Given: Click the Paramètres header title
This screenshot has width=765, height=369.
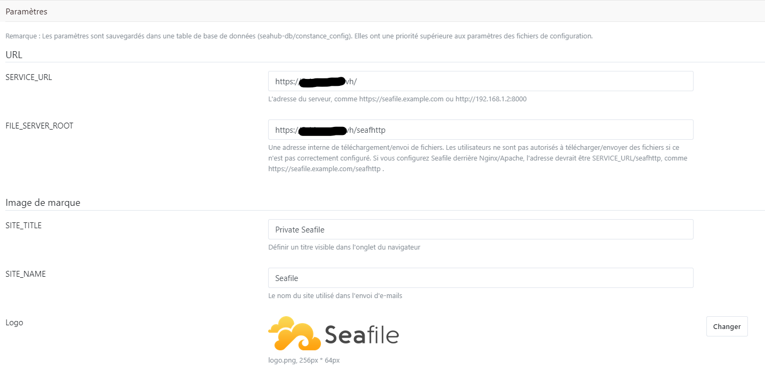Looking at the screenshot, I should pyautogui.click(x=27, y=11).
